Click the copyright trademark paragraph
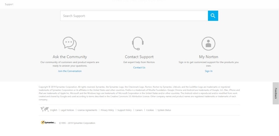 (x=139, y=93)
